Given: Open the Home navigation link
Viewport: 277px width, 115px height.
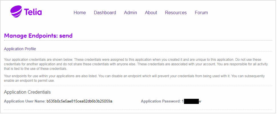Looking at the screenshot, I should [80, 13].
